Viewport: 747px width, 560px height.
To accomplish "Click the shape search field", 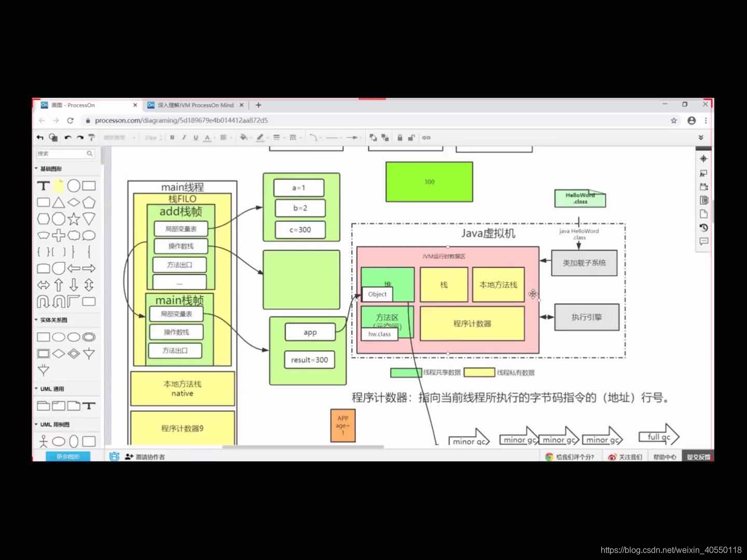I will tap(65, 153).
